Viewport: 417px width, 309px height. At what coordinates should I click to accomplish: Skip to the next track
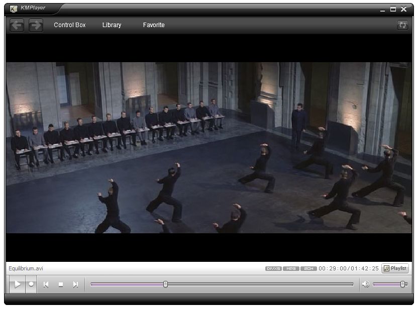click(75, 284)
